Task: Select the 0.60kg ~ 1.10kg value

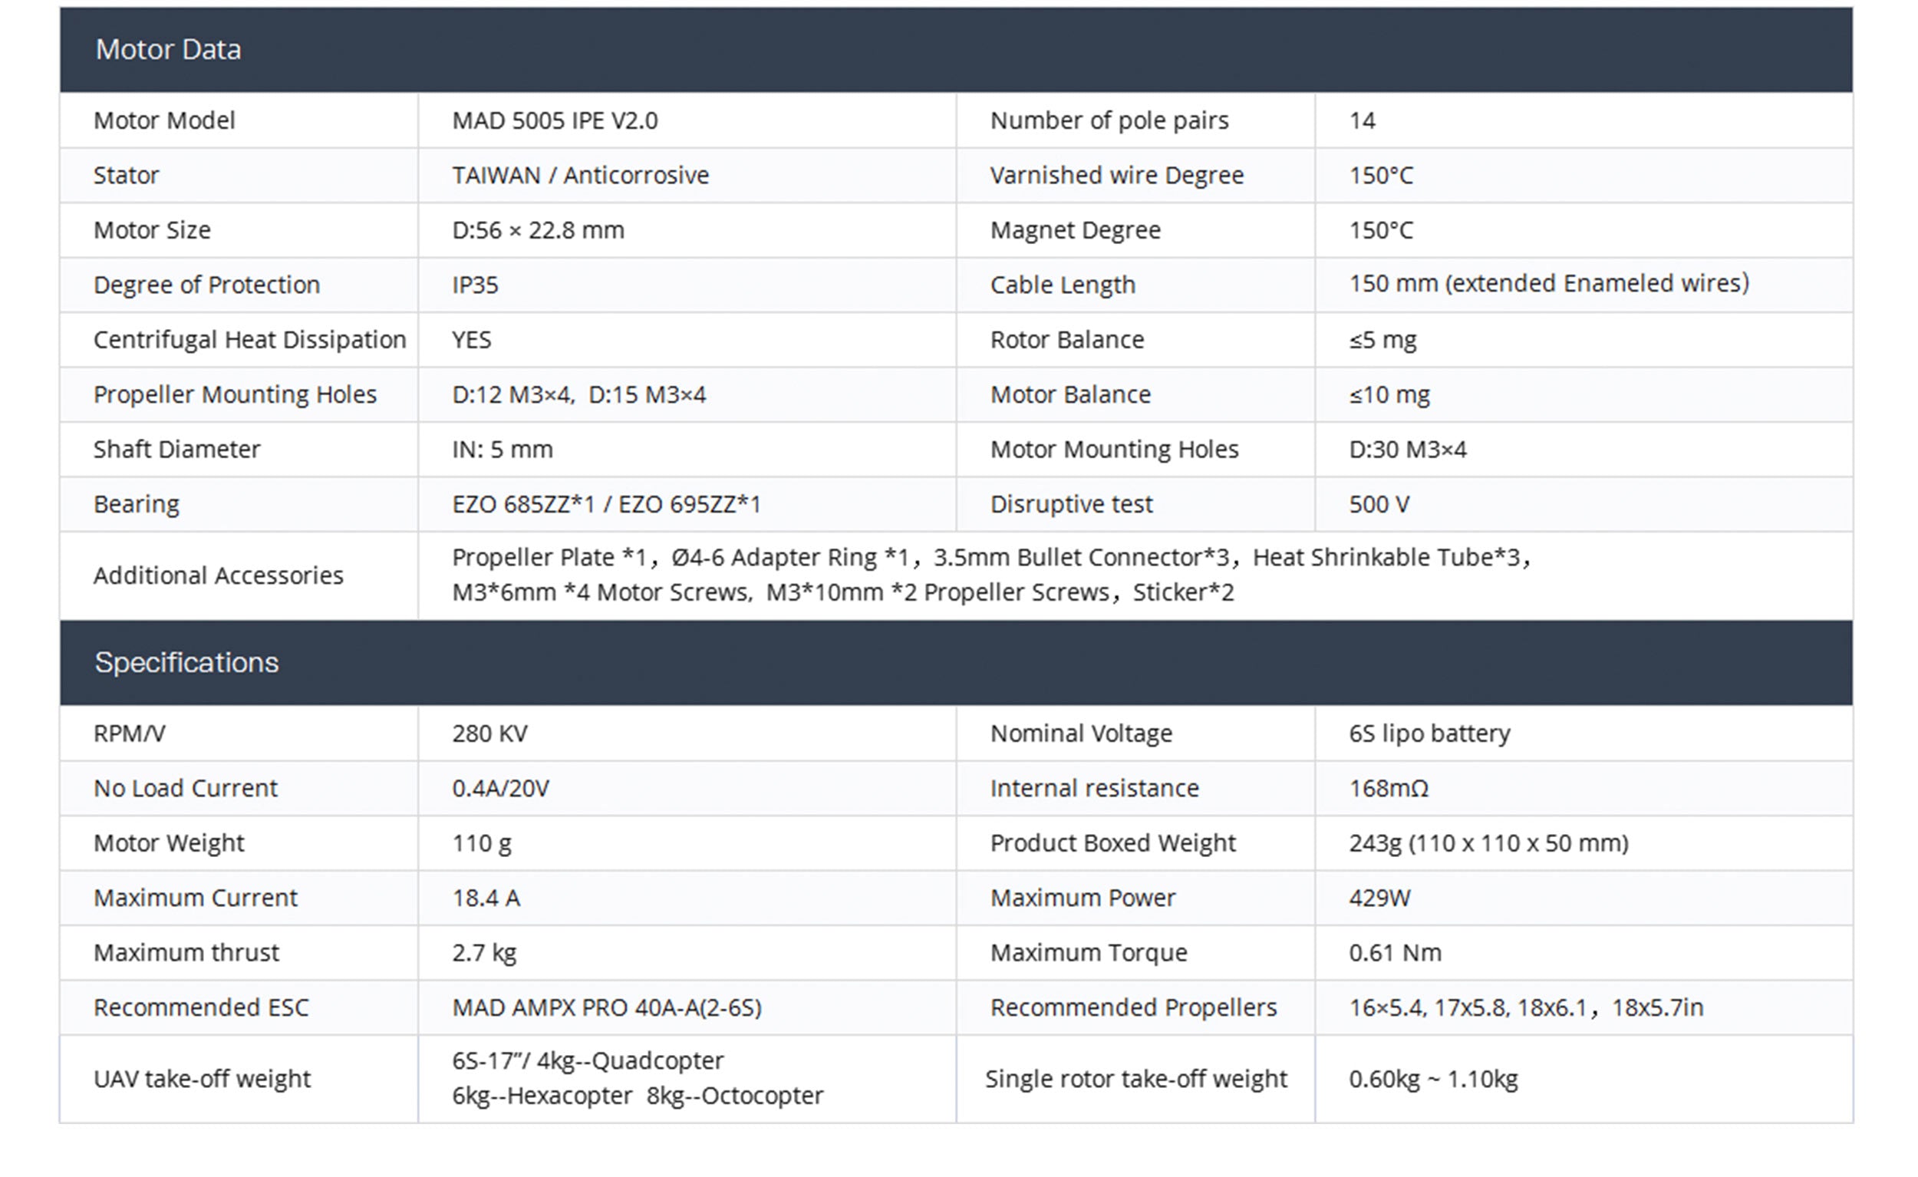Action: click(1433, 1079)
